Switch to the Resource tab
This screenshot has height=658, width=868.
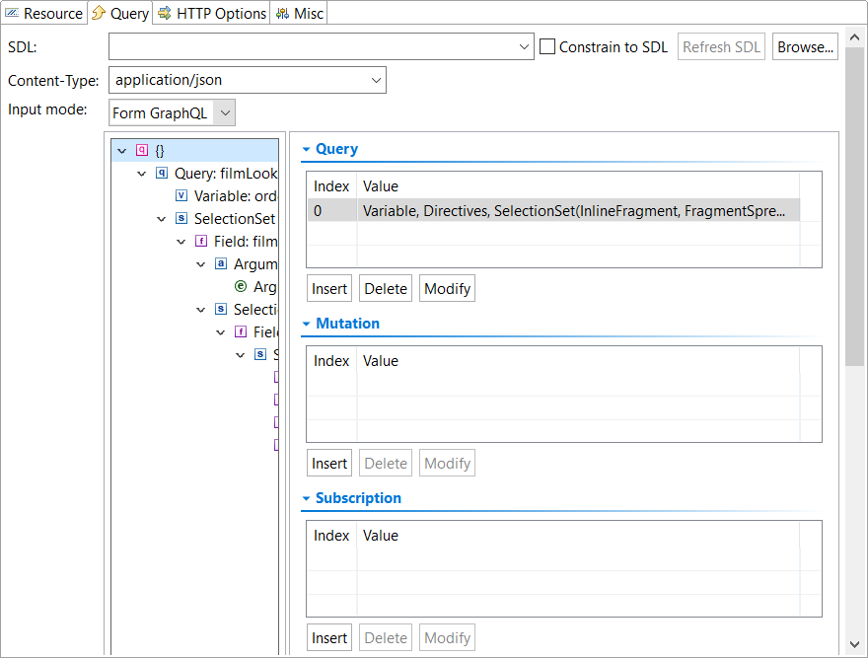44,13
